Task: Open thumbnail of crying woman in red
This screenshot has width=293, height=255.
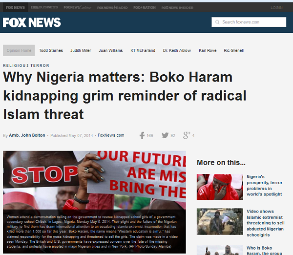Action: [220, 187]
